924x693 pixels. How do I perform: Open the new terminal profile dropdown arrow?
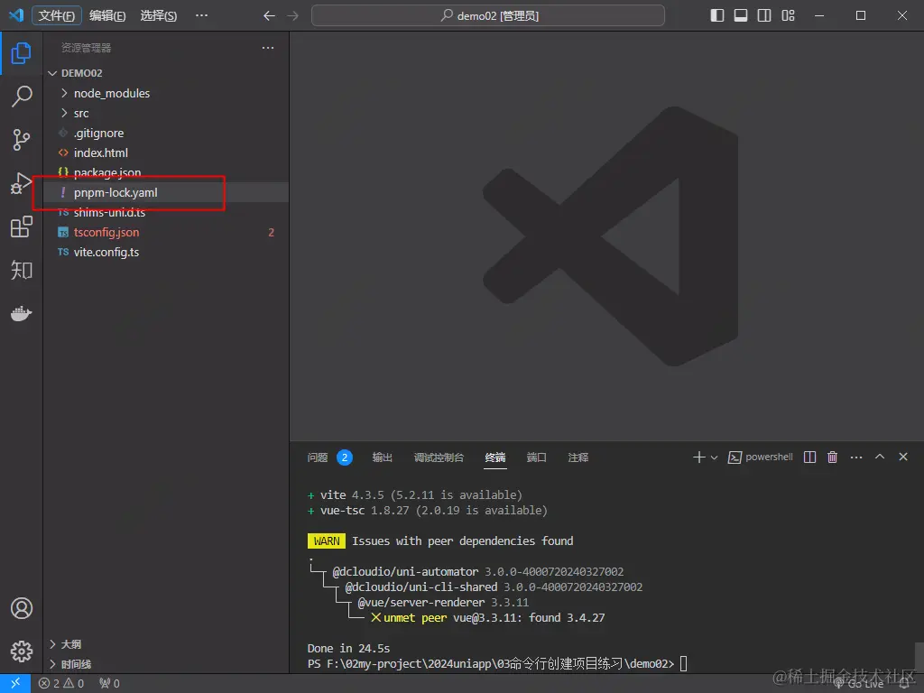pyautogui.click(x=715, y=457)
